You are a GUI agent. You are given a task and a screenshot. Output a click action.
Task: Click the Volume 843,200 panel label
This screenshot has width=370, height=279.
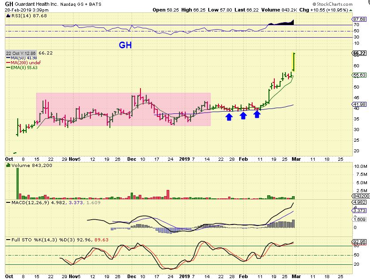pyautogui.click(x=31, y=166)
